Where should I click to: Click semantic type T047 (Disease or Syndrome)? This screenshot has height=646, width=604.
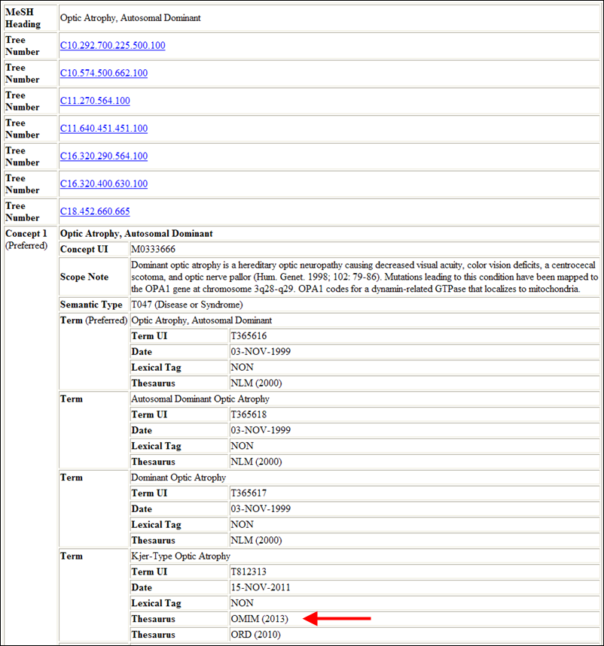pyautogui.click(x=187, y=305)
